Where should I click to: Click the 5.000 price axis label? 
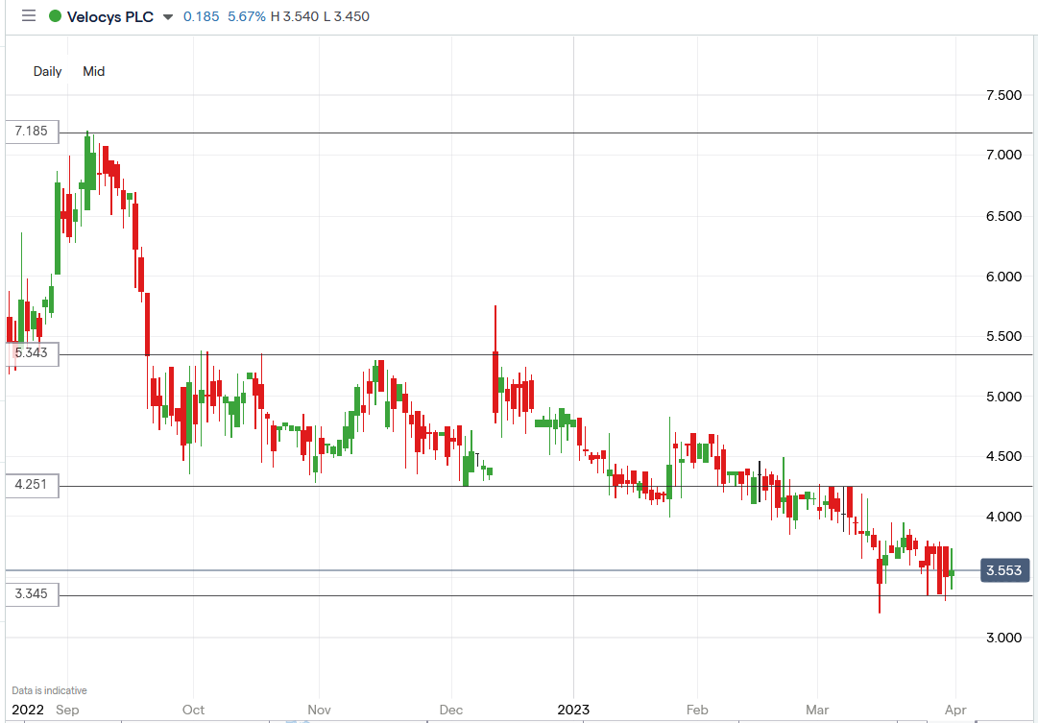(x=1003, y=397)
